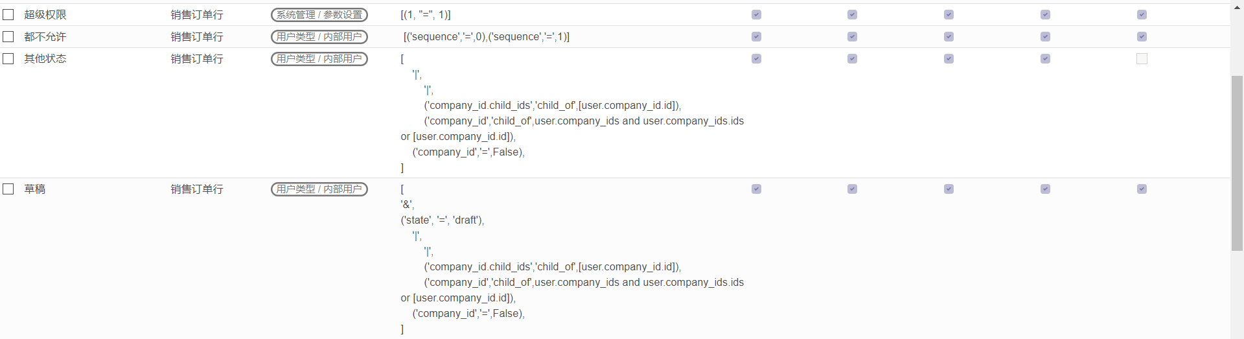This screenshot has height=339, width=1244.
Task: Select the 草稿 row checkbox
Action: [x=8, y=189]
